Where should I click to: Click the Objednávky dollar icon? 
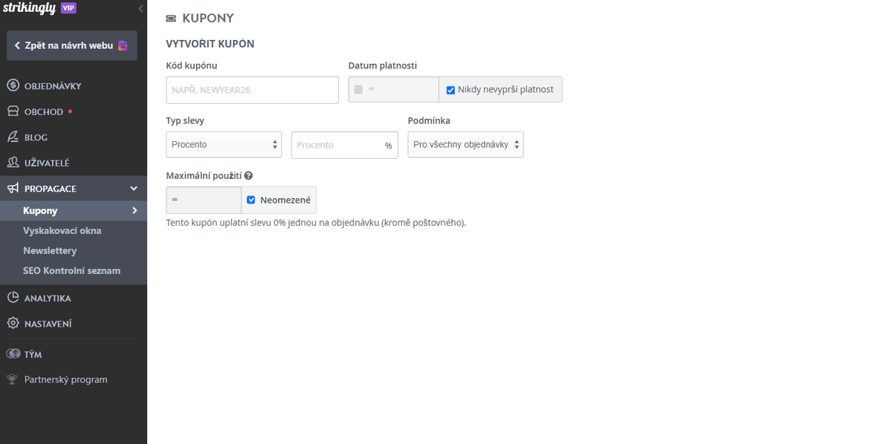click(x=13, y=85)
